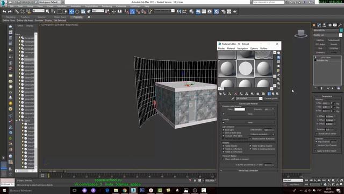Open the Utilities command panel tab
Screen dimensions: 344x194
(x=340, y=25)
